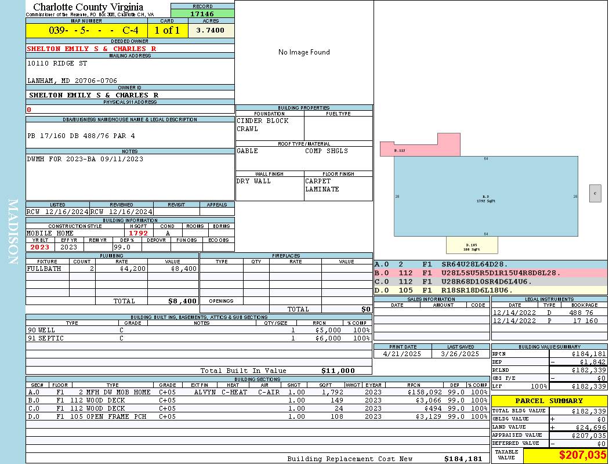Click fireplaces total $0

[366, 309]
